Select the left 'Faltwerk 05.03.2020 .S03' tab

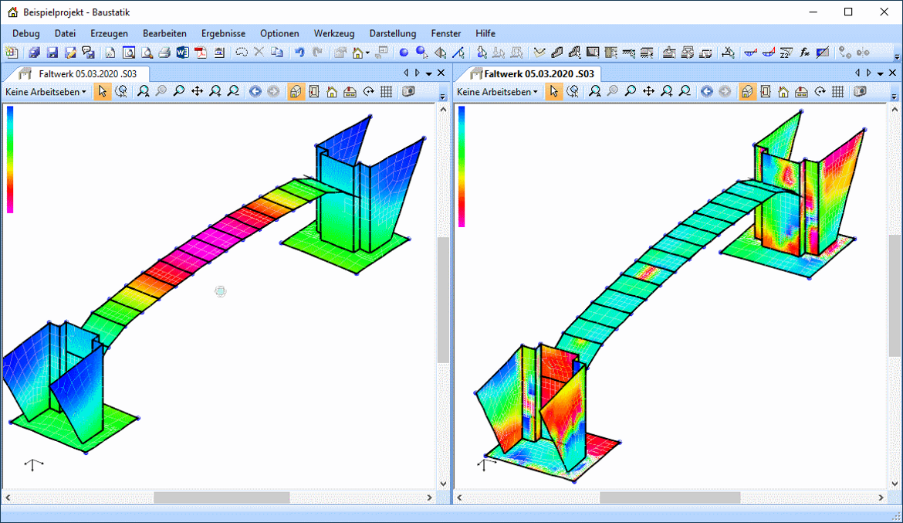click(x=83, y=73)
